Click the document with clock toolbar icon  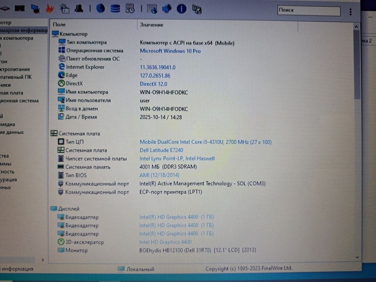130,8
